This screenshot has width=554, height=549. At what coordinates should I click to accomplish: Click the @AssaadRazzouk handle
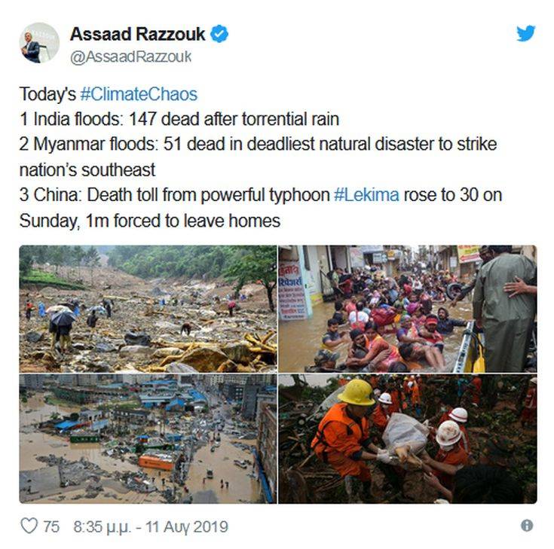[130, 56]
